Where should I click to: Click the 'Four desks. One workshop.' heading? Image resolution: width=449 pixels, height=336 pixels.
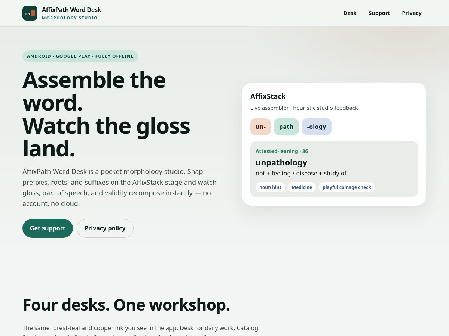click(126, 305)
